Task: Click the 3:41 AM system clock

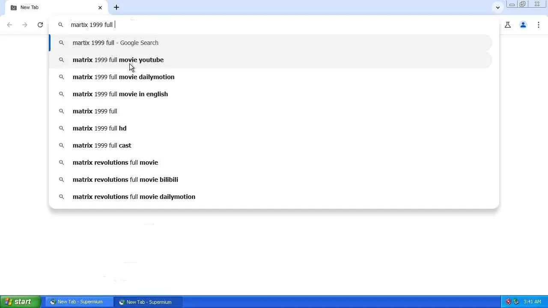Action: [532, 302]
